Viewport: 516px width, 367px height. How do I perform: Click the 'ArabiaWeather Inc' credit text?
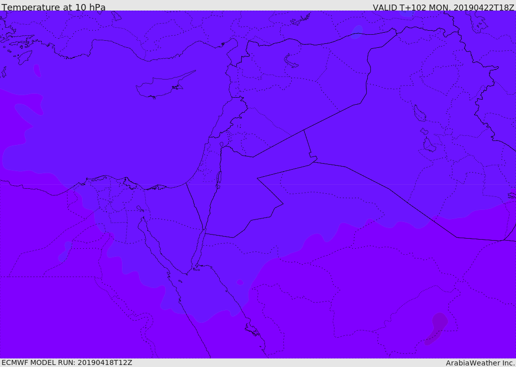(x=480, y=363)
